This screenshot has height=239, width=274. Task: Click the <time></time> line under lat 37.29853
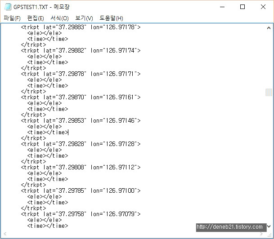pyautogui.click(x=48, y=133)
